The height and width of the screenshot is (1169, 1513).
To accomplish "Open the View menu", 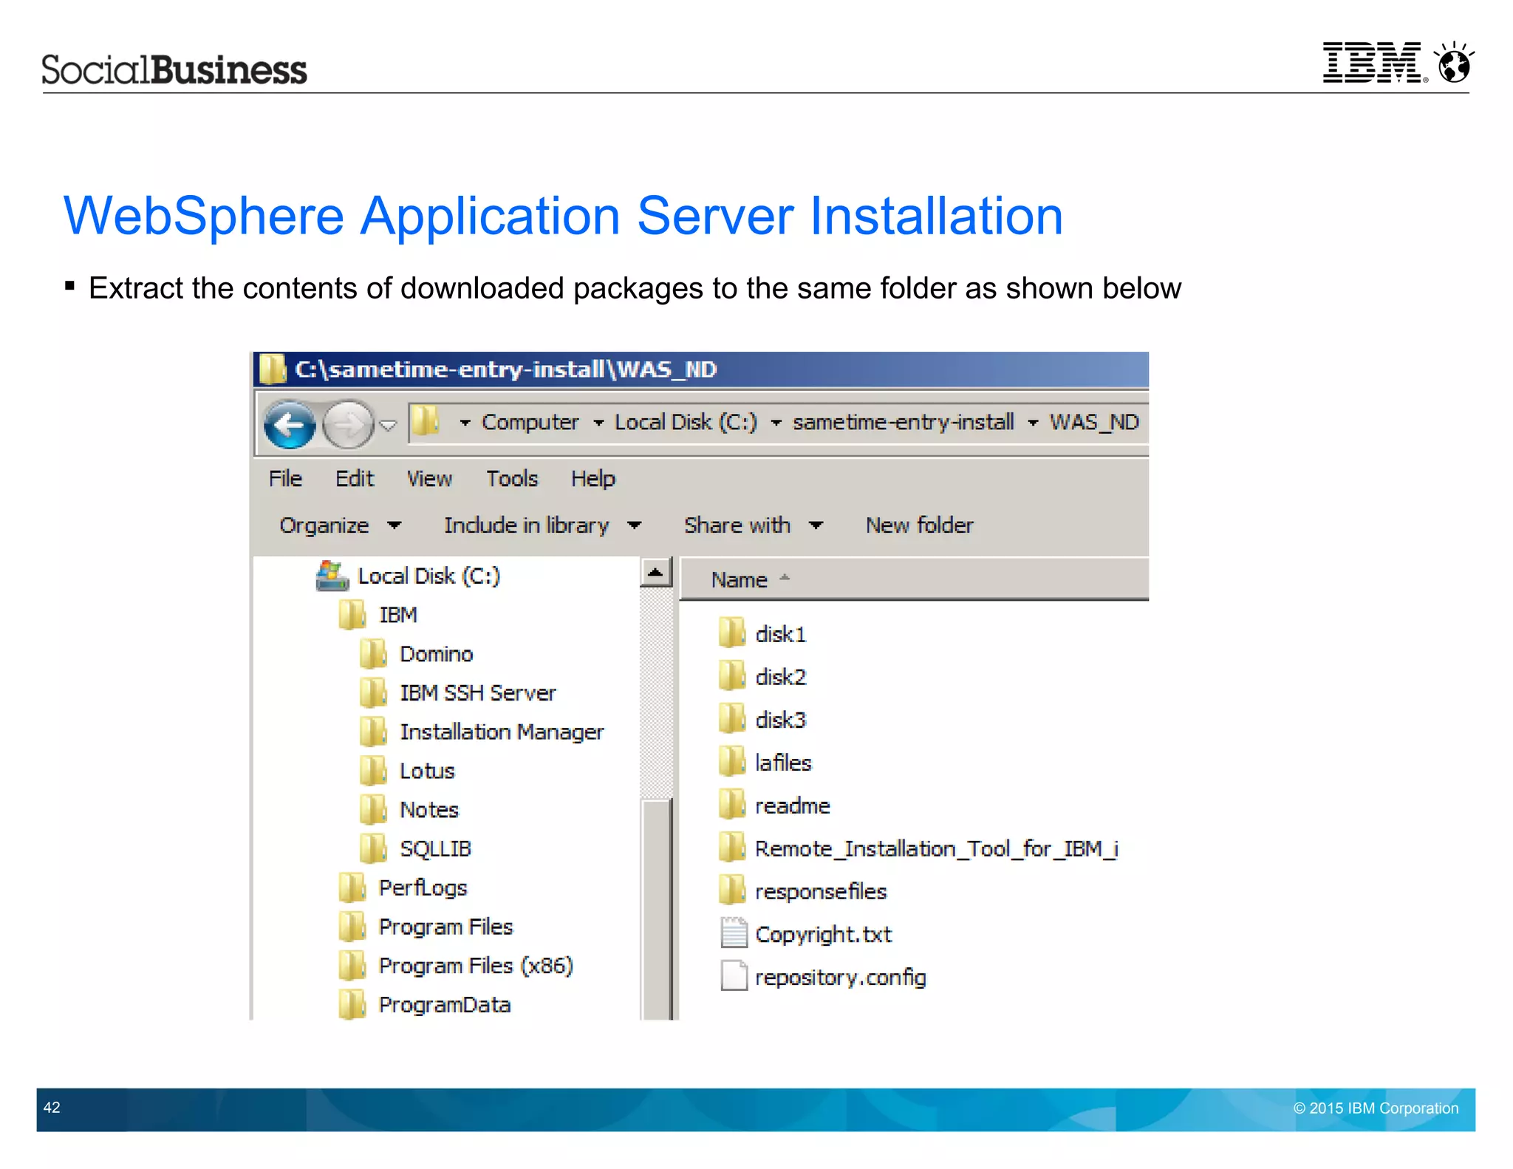I will click(x=429, y=479).
